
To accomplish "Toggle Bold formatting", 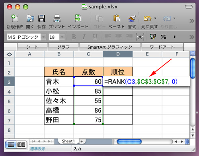I will [x=74, y=37].
